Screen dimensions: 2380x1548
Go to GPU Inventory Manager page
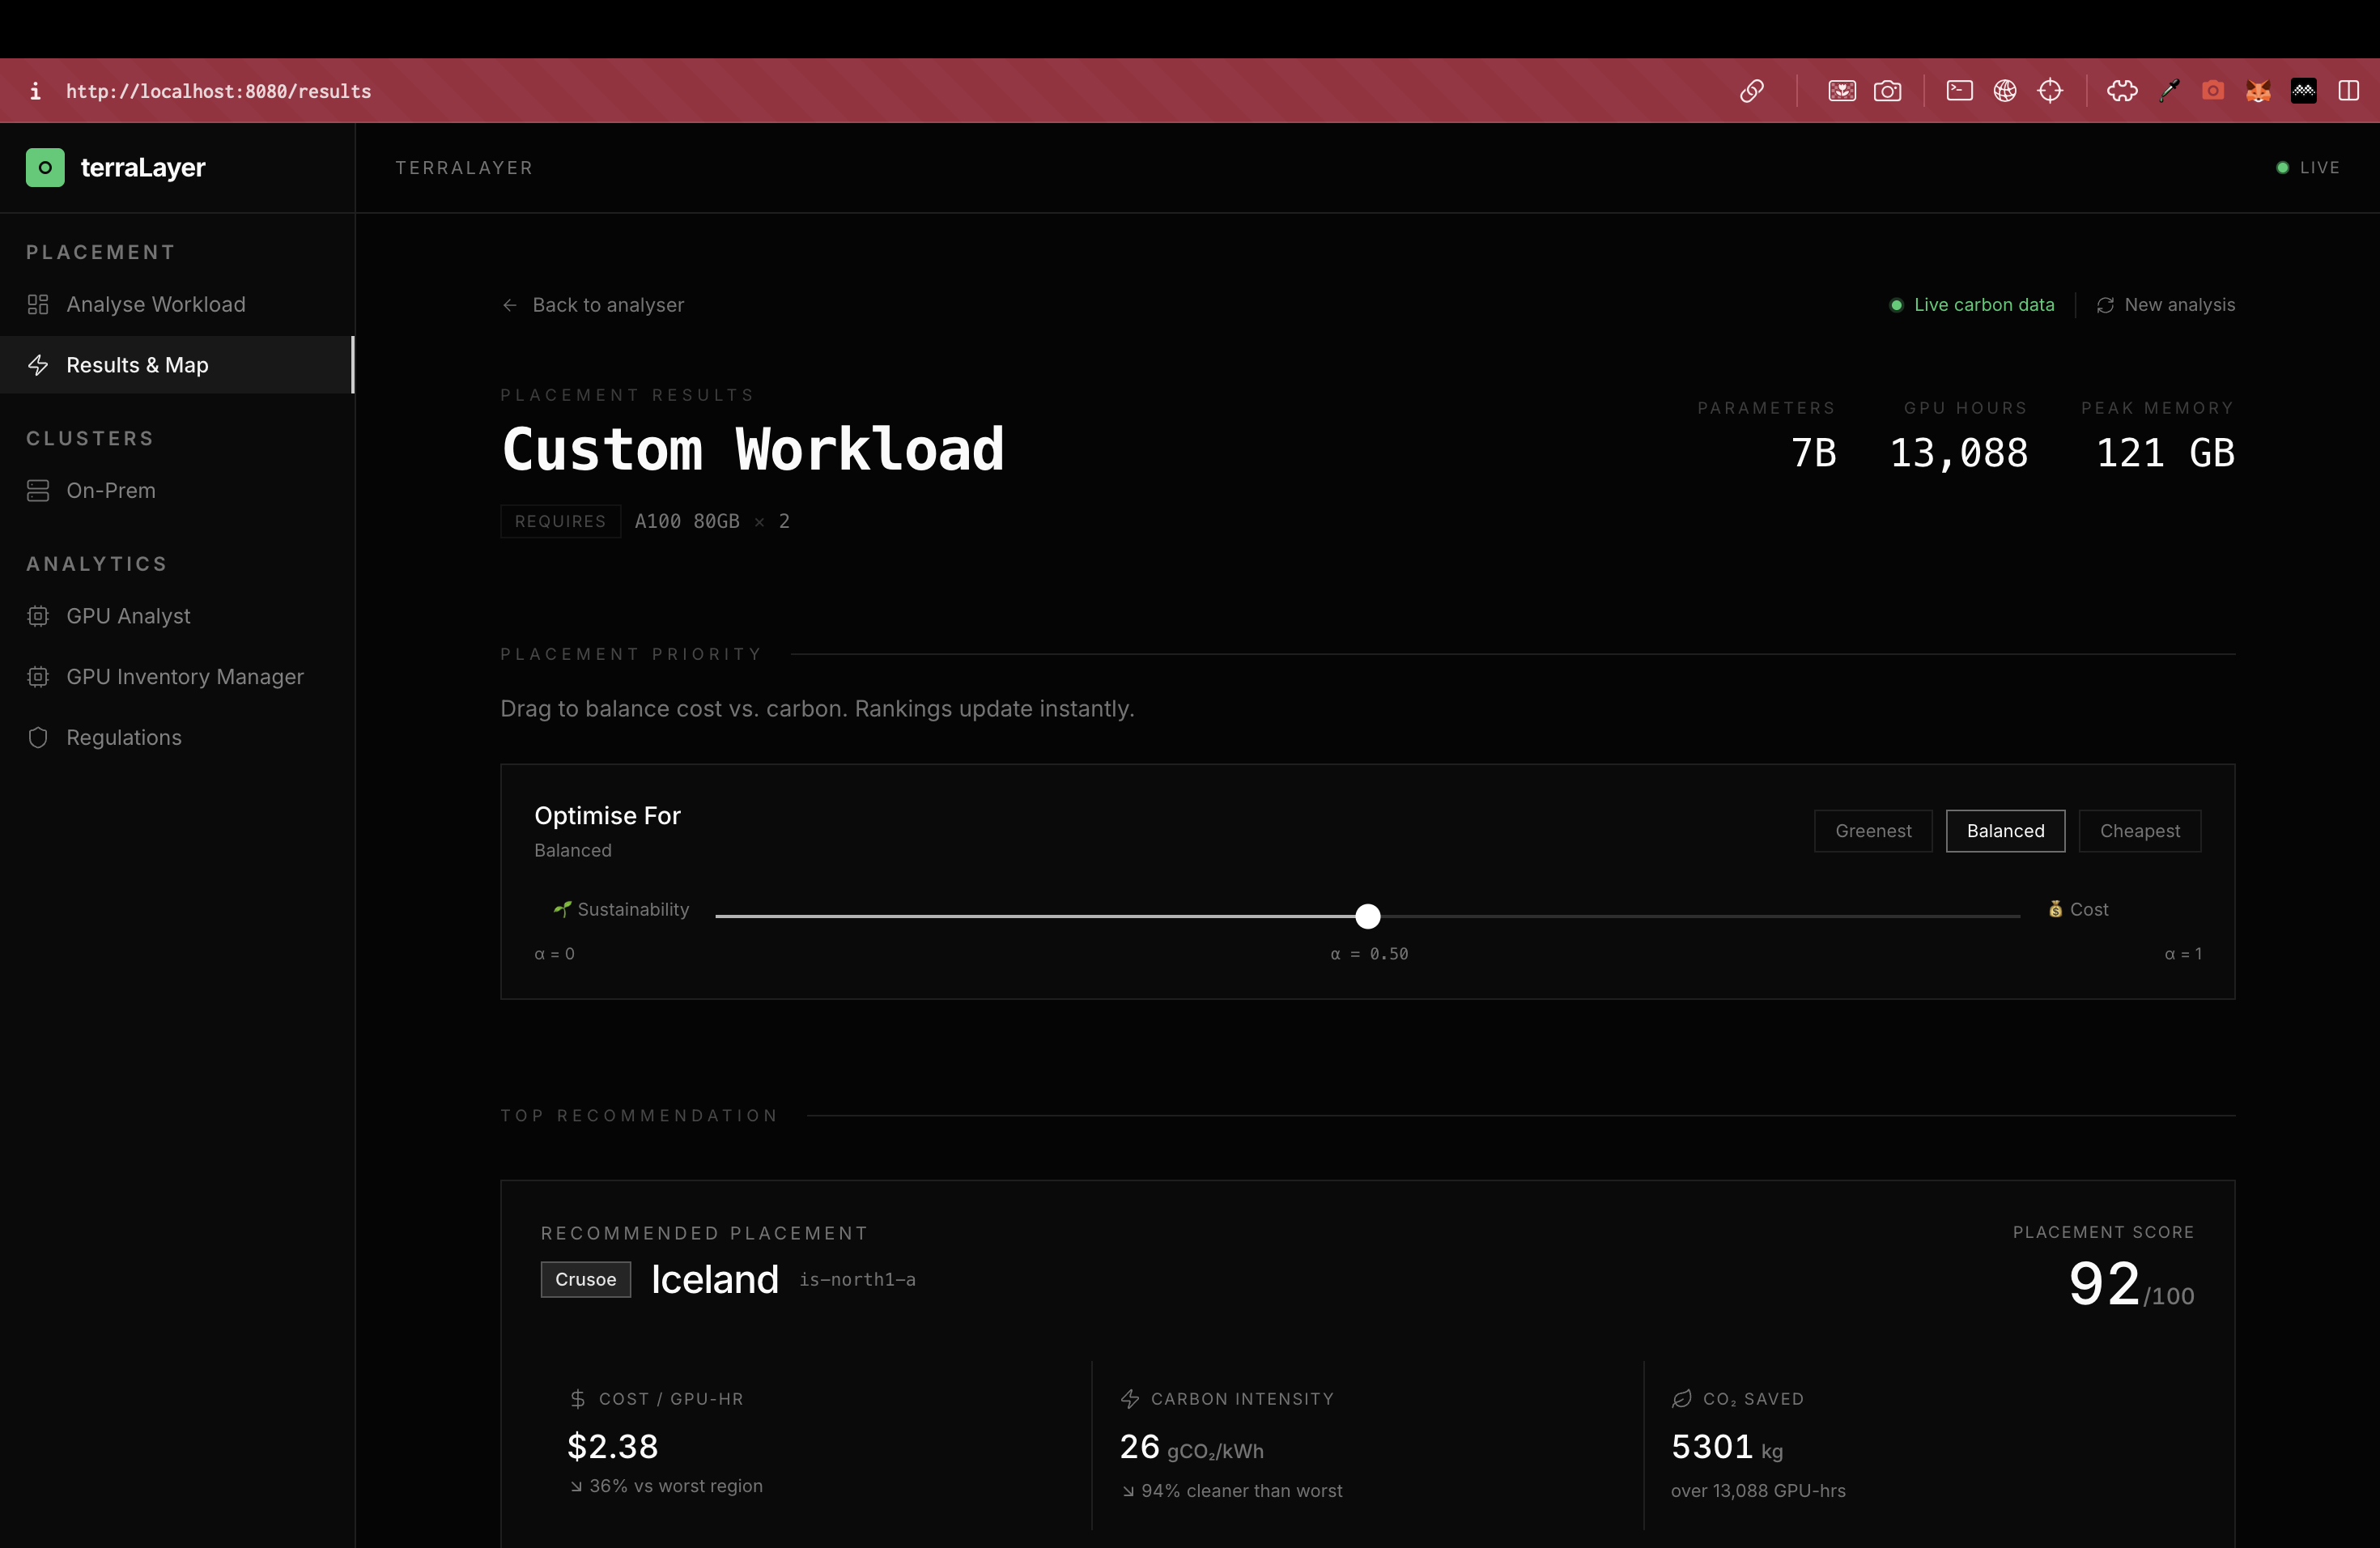184,677
